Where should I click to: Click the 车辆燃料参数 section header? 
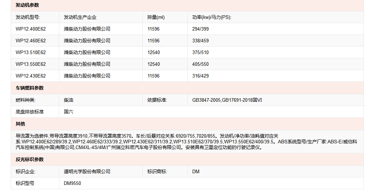point(30,88)
